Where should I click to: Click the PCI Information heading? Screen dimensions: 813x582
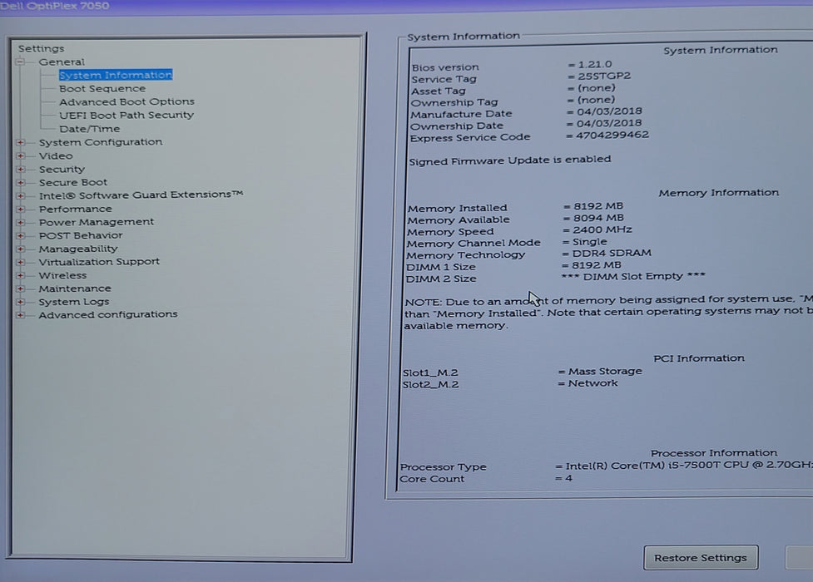[699, 358]
